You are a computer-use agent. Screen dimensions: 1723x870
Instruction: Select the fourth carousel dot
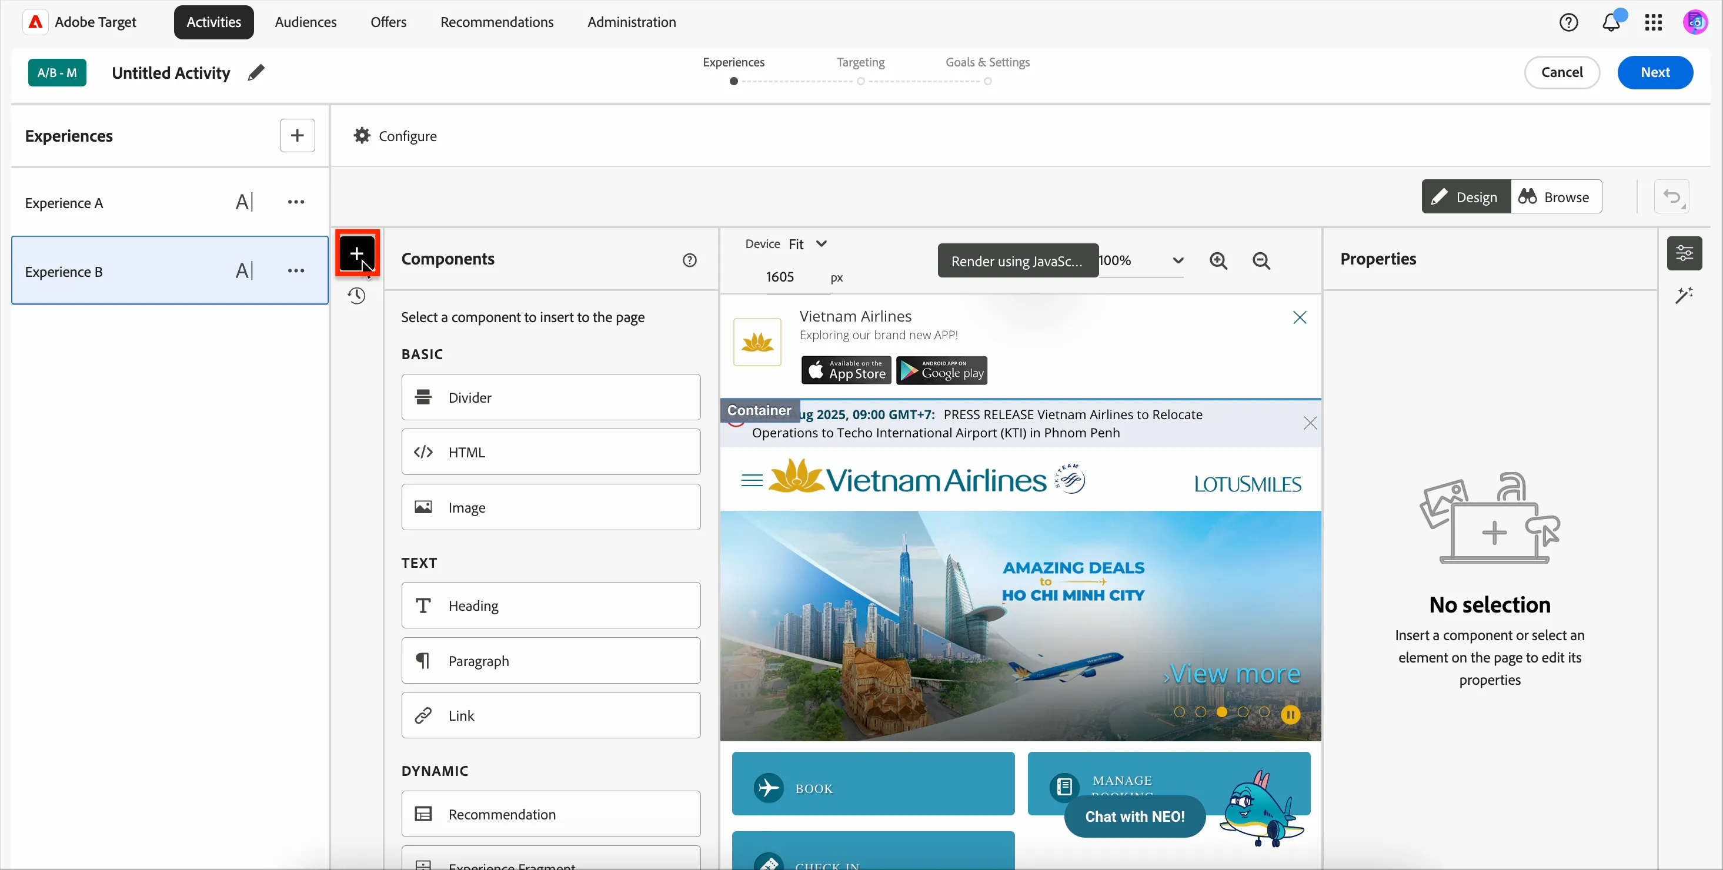pos(1243,712)
